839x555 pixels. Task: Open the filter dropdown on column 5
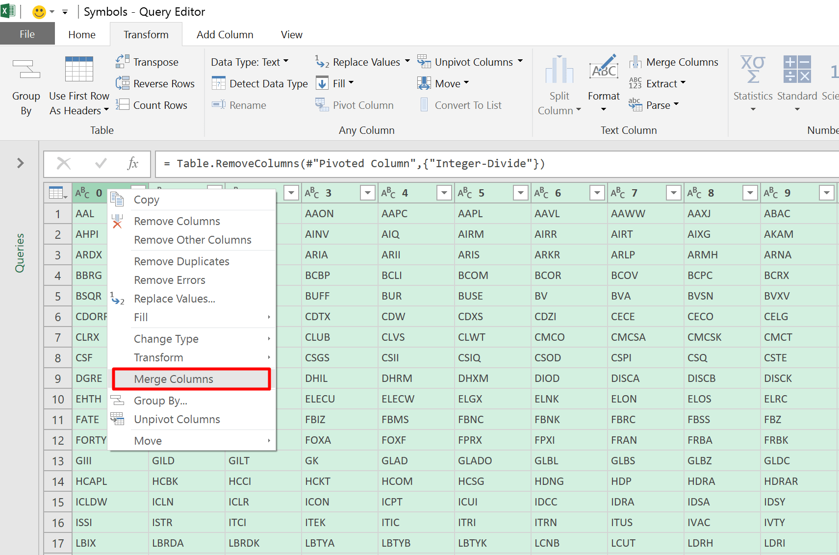tap(520, 193)
